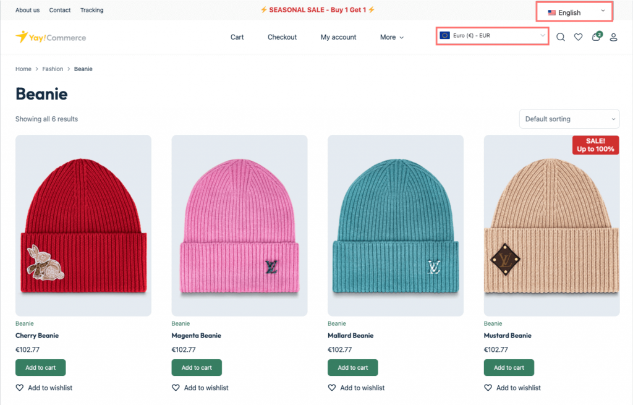Open the Mallard Beanie product image
The height and width of the screenshot is (405, 633).
pyautogui.click(x=396, y=226)
